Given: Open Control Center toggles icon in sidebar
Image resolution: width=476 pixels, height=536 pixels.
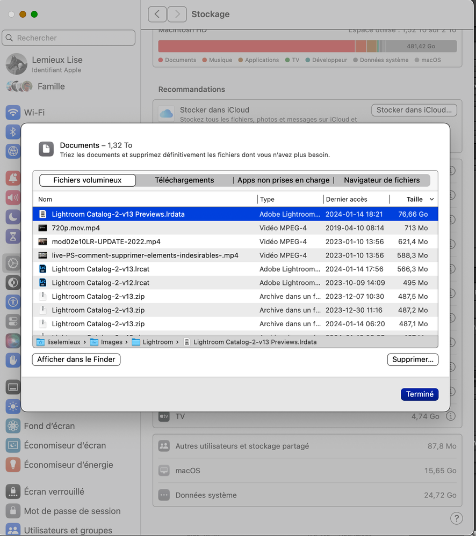Looking at the screenshot, I should point(13,321).
